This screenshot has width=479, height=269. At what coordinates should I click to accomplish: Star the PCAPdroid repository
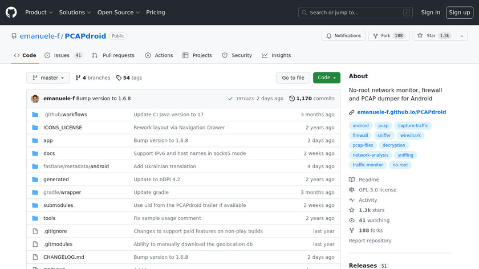pyautogui.click(x=434, y=36)
